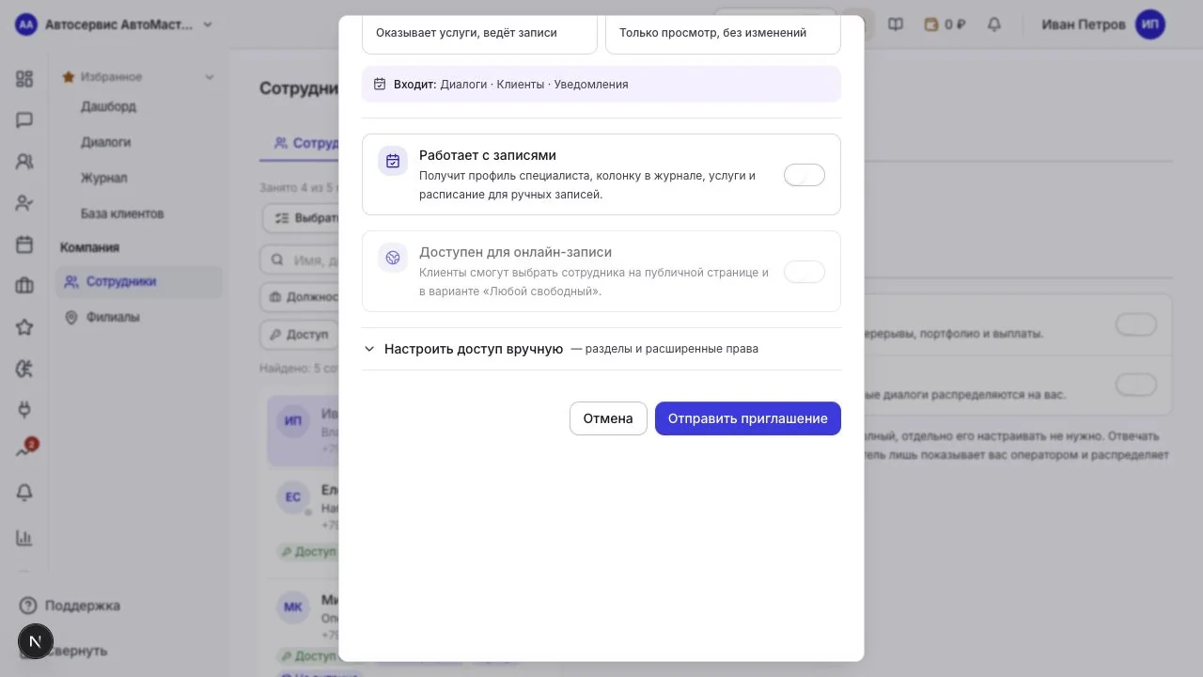Toggle the switch for перерывы, портфолио и выплаты
Screen dimensions: 1203x677
[1136, 325]
